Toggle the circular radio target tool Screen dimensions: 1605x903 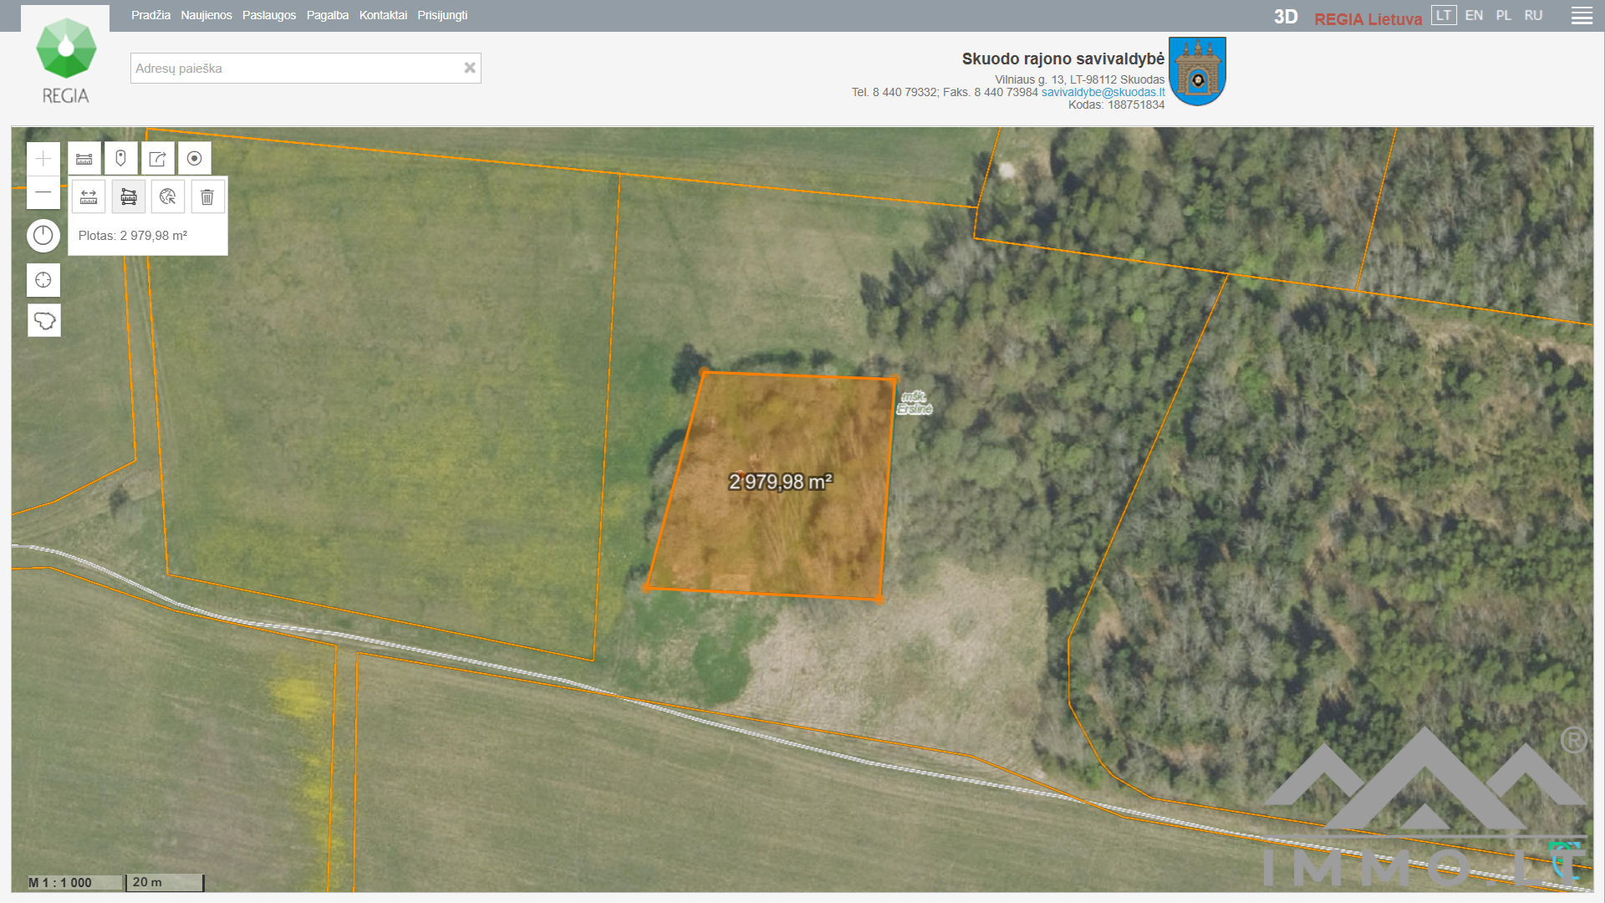194,158
